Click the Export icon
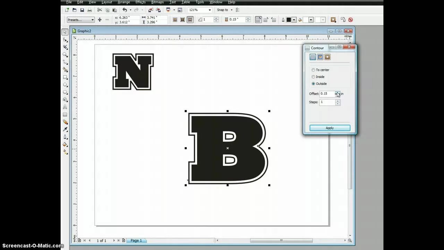The width and height of the screenshot is (444, 250). (159, 10)
